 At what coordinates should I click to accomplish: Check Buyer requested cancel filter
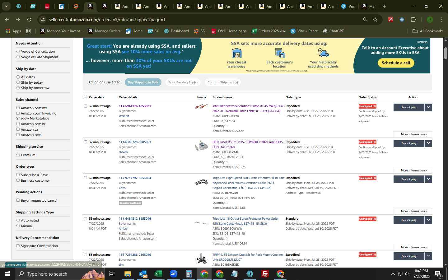point(18,200)
